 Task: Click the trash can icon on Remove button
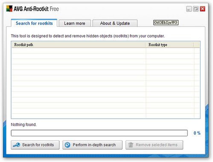131,145
